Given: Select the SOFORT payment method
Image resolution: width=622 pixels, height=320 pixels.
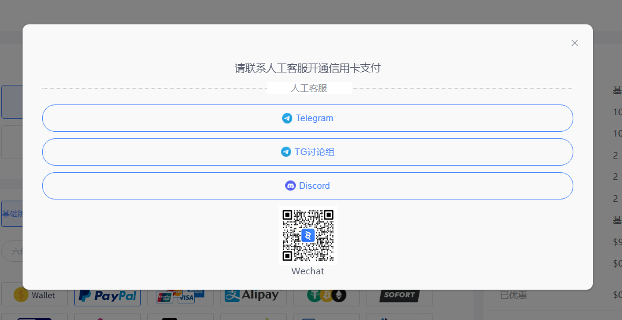Looking at the screenshot, I should tap(399, 294).
